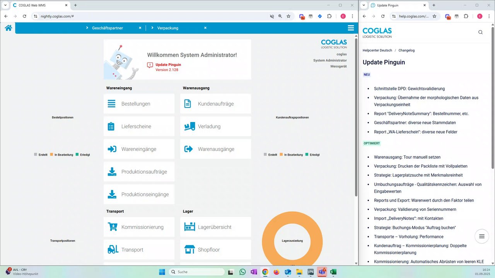Open the Lagerübersicht tile
Screen dimensions: 495x278
point(215,227)
